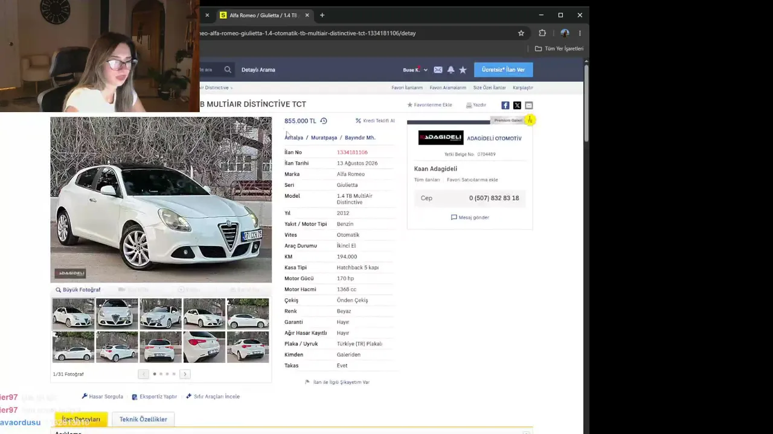Expand the Buse K. account dropdown
The width and height of the screenshot is (773, 434).
pyautogui.click(x=425, y=70)
